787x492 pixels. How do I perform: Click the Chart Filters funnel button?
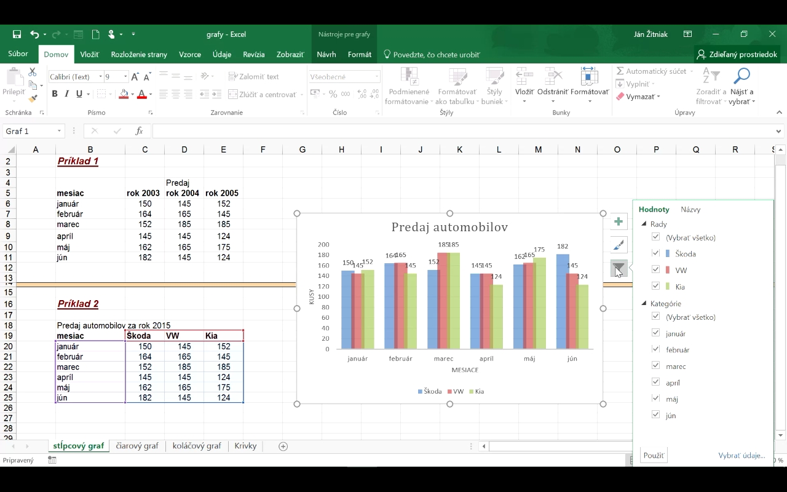coord(619,268)
